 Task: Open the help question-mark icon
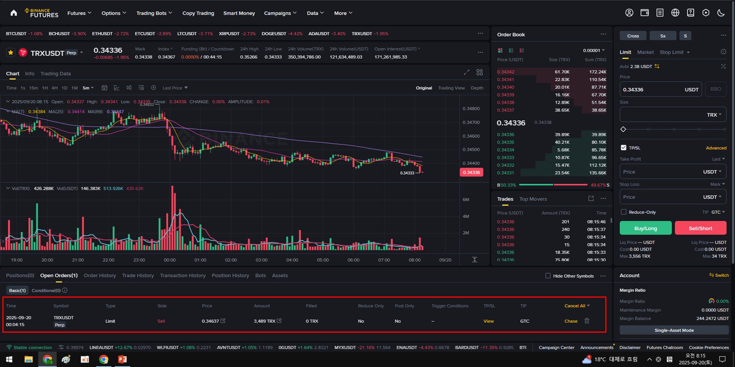pos(690,13)
